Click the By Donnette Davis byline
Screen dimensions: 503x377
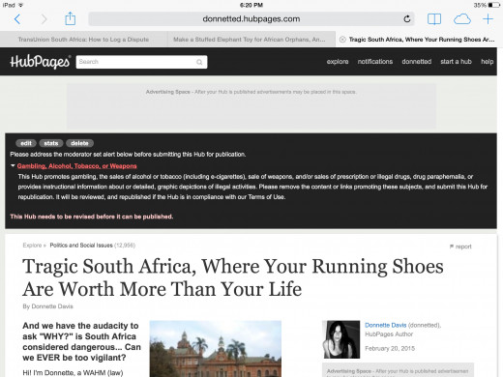[x=47, y=306]
